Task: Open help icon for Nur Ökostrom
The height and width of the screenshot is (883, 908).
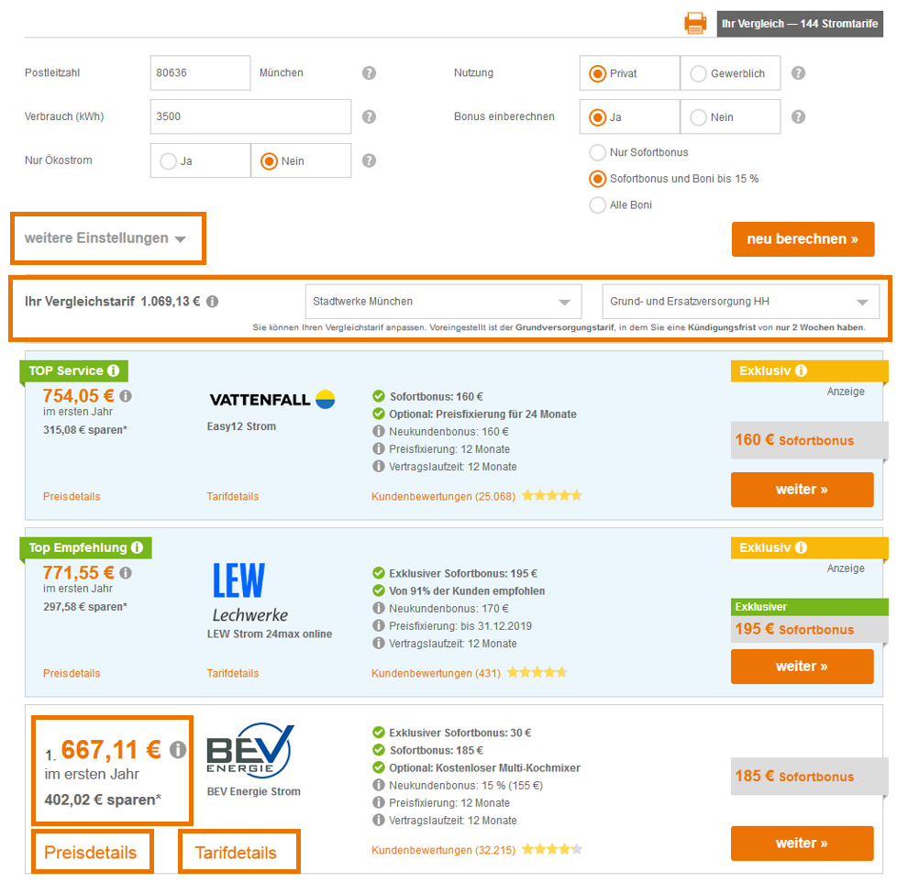Action: (369, 160)
